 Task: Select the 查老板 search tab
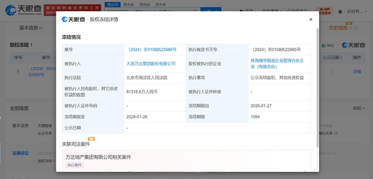pos(128,5)
